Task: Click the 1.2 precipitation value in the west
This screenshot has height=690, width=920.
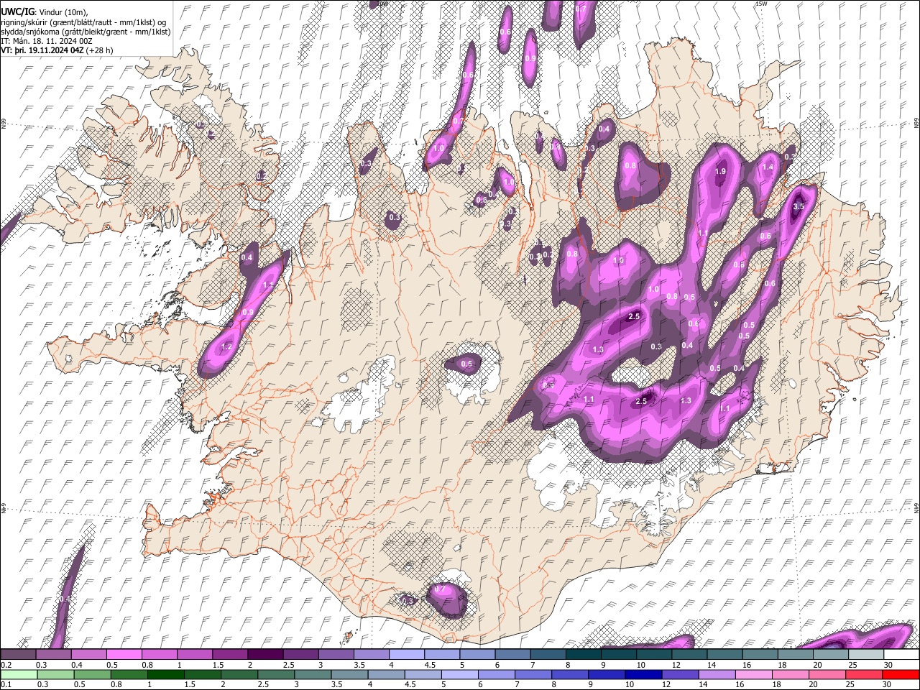Action: pos(226,347)
